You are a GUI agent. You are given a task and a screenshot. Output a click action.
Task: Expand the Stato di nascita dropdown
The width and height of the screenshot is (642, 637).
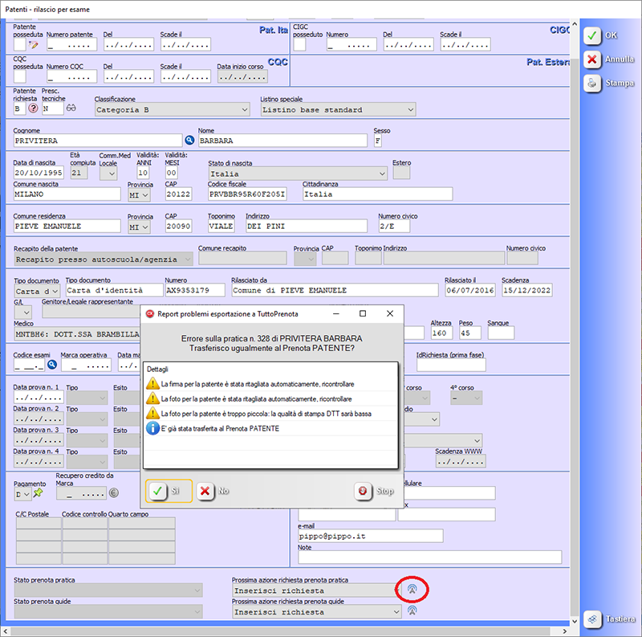point(297,173)
